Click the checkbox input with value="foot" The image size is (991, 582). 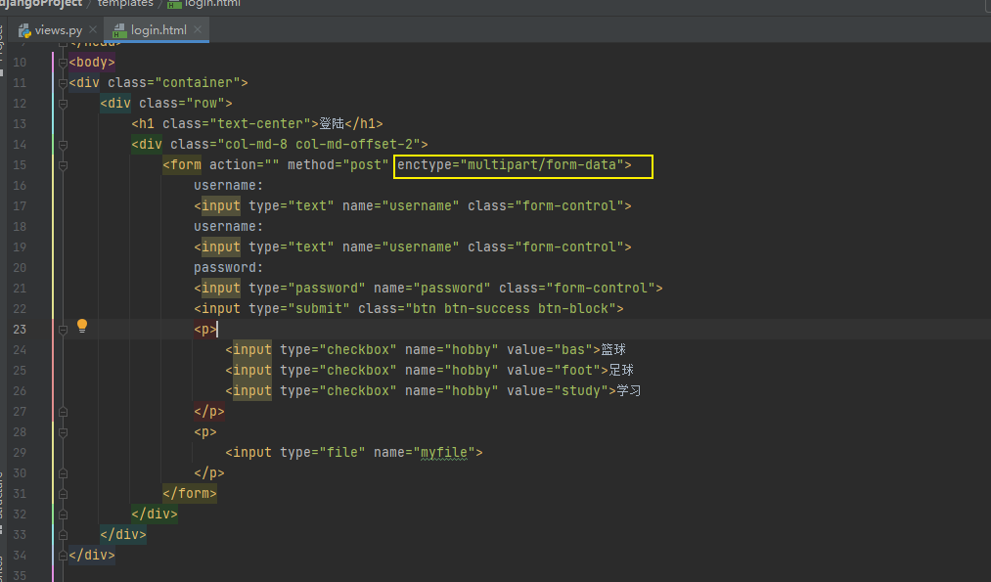click(x=417, y=371)
